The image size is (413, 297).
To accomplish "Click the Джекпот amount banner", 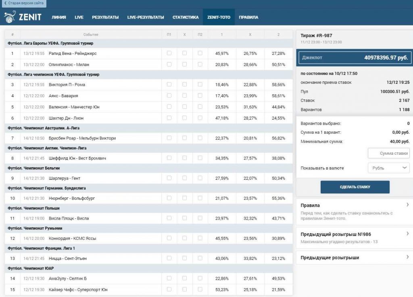I will (x=355, y=58).
